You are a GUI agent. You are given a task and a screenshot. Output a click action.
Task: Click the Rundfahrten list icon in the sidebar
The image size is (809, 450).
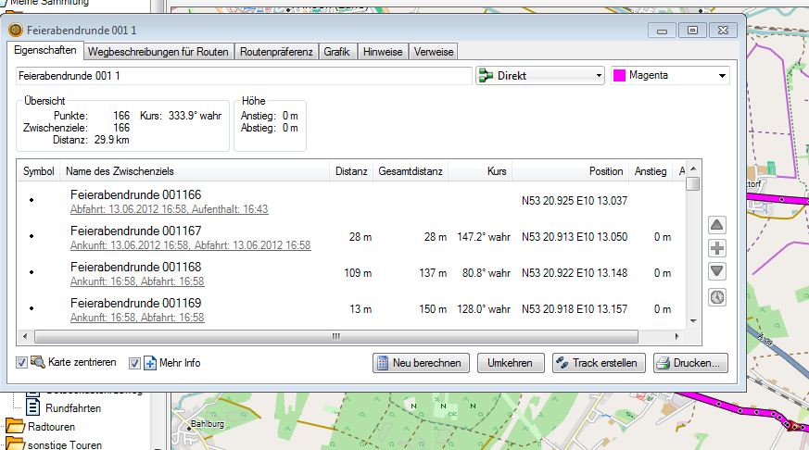click(32, 407)
